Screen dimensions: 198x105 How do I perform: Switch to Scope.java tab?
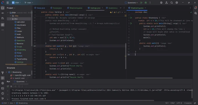pos(56,8)
